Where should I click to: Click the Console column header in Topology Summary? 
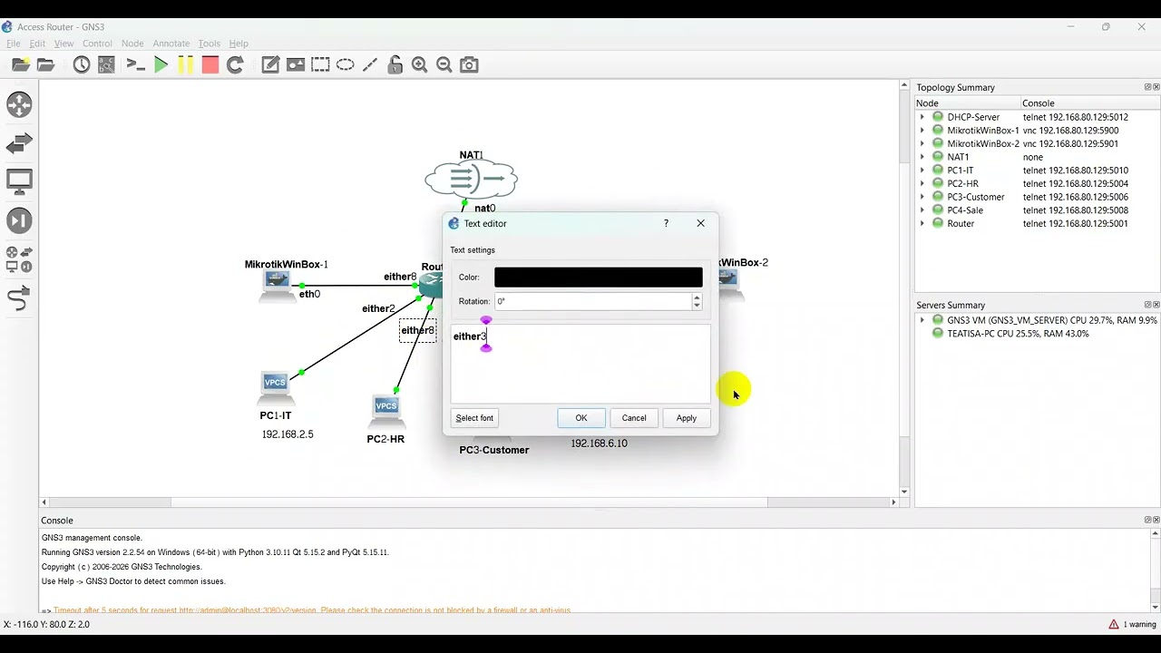click(1090, 103)
